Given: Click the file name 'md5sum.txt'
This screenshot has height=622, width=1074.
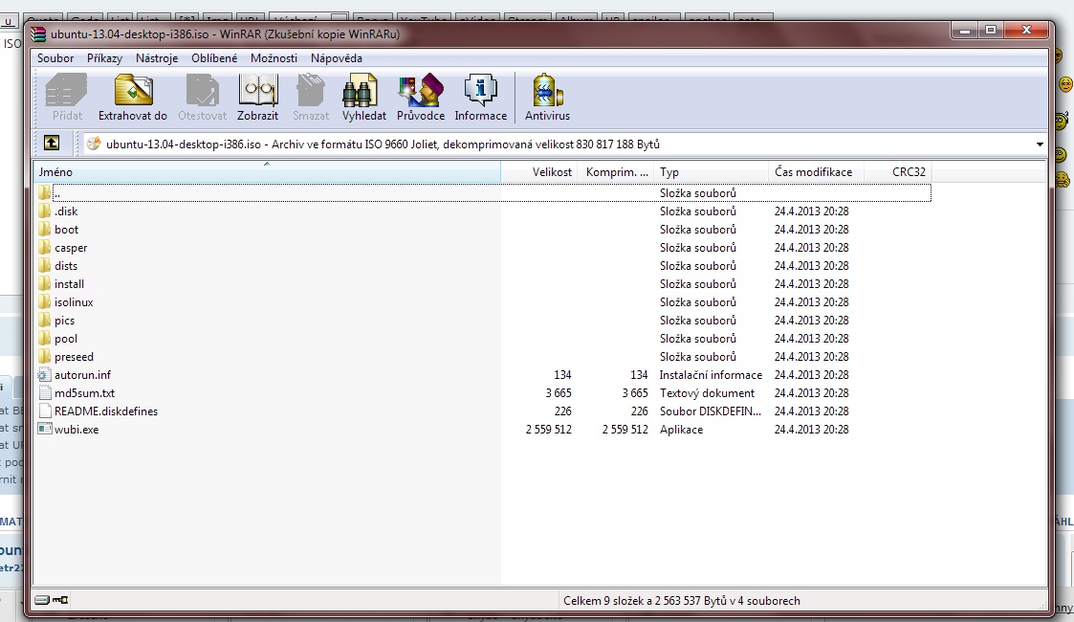Looking at the screenshot, I should [85, 393].
